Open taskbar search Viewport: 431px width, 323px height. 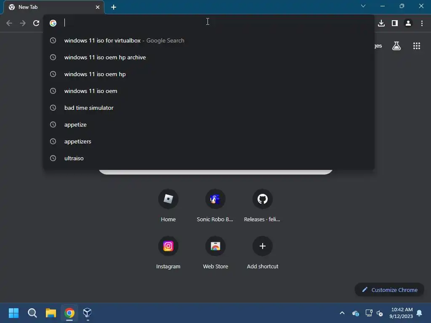click(x=32, y=313)
